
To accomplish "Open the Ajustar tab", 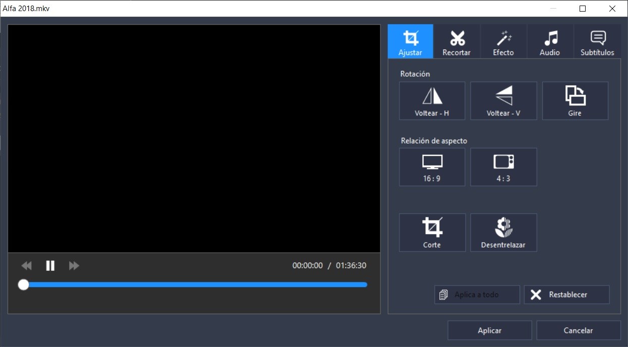I will coord(410,41).
